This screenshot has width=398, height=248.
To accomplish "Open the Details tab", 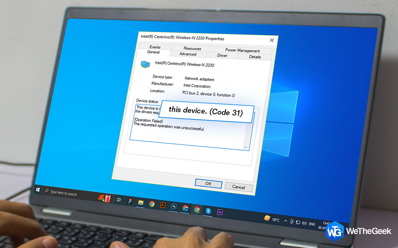I will coord(255,57).
